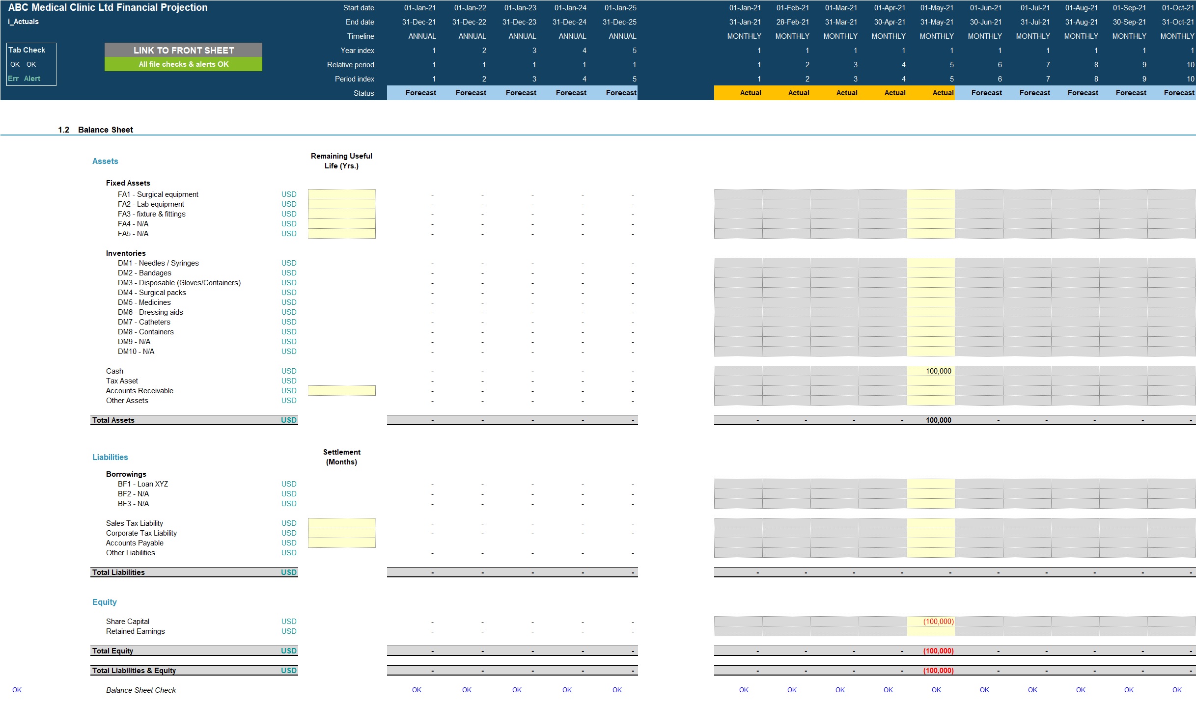1196x705 pixels.
Task: Click the Balance Sheet Check OK for first annual column
Action: [417, 690]
